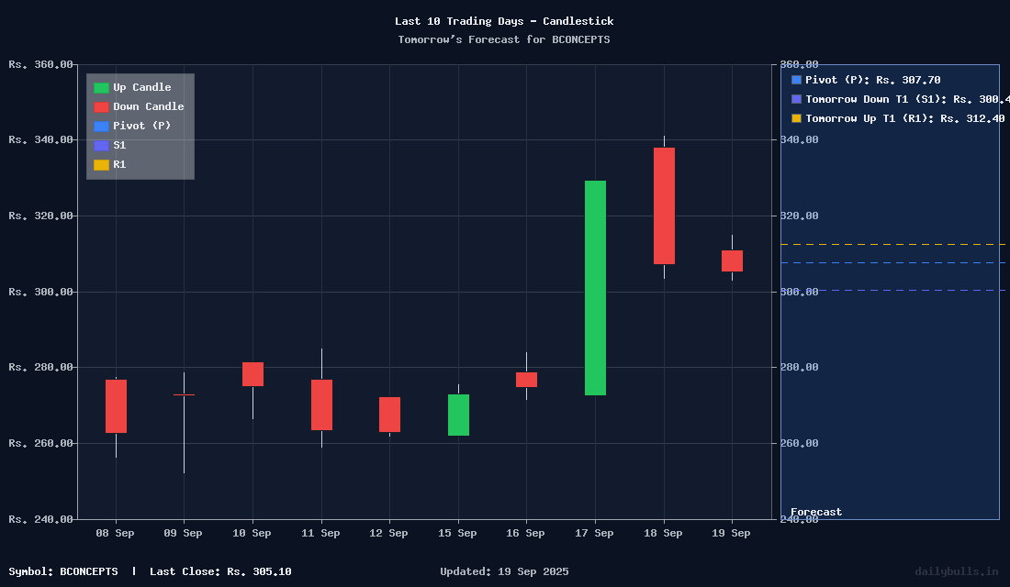
Task: Click the 11 Sep x-axis label
Action: point(320,533)
